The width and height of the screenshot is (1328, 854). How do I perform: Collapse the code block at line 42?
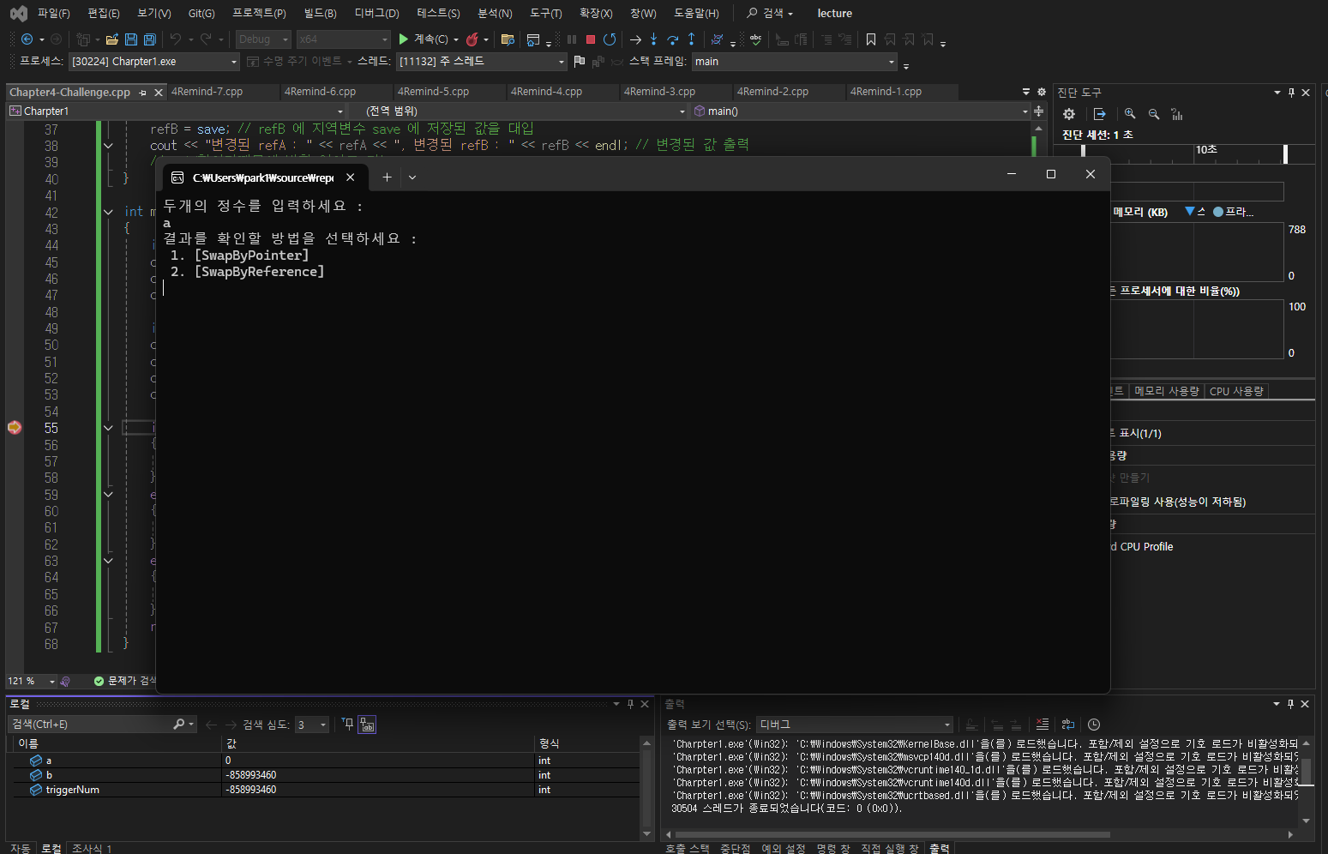pos(108,212)
